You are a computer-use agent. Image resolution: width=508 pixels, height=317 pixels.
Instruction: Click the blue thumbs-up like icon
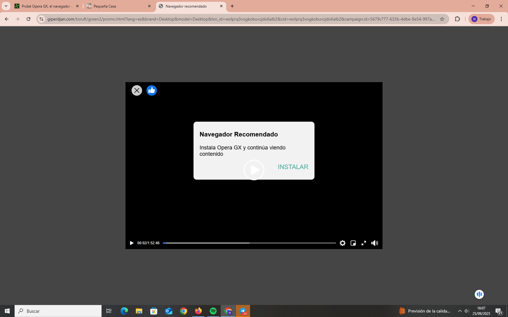pyautogui.click(x=151, y=90)
